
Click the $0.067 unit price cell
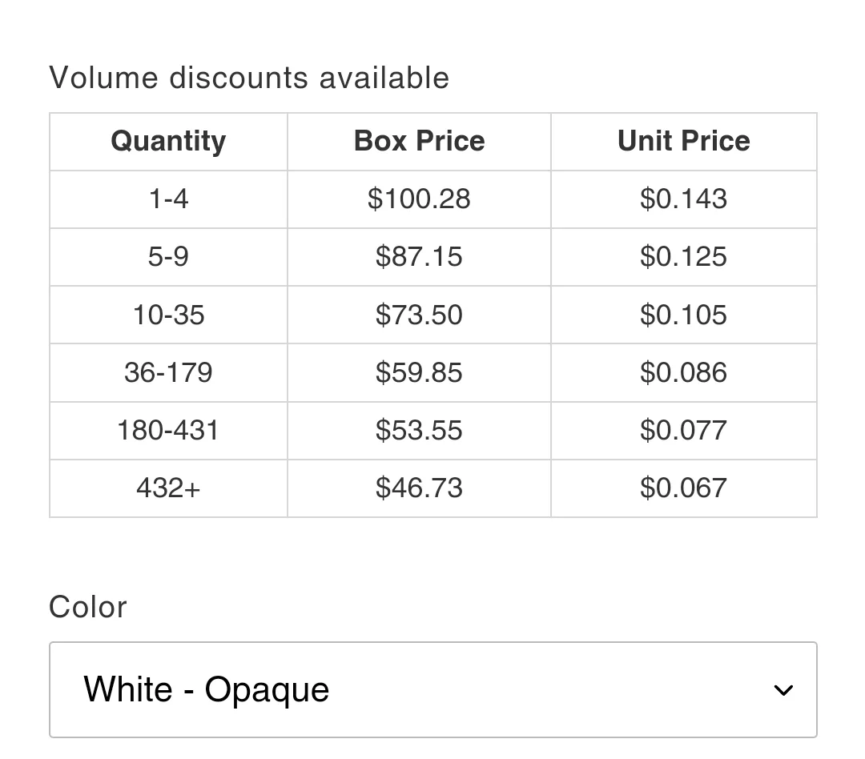pos(683,488)
